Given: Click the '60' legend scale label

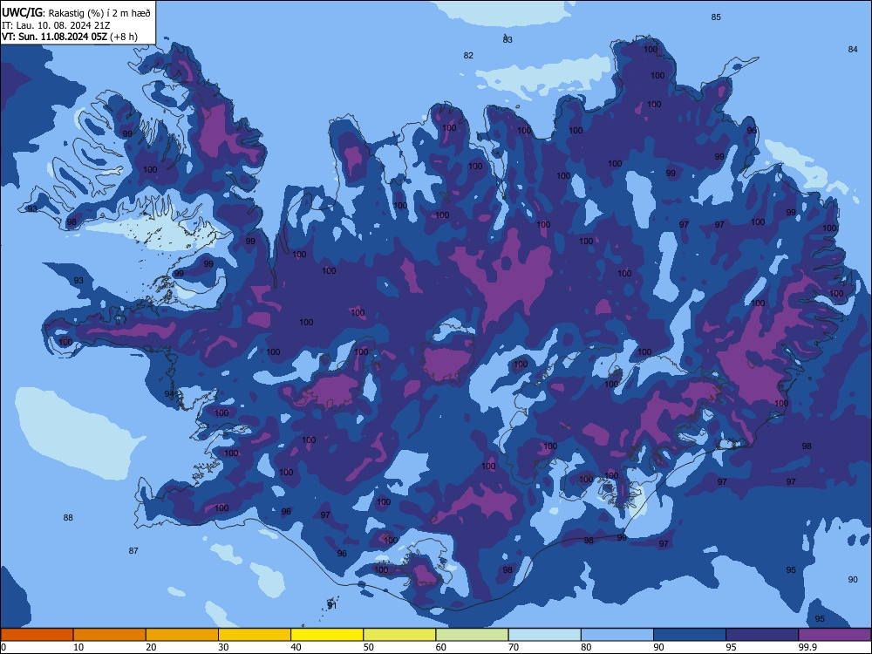Looking at the screenshot, I should tap(441, 647).
